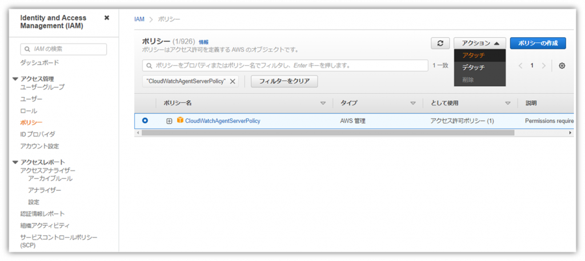Go to the previous page arrow in pagination
585x261 pixels.
coord(521,66)
